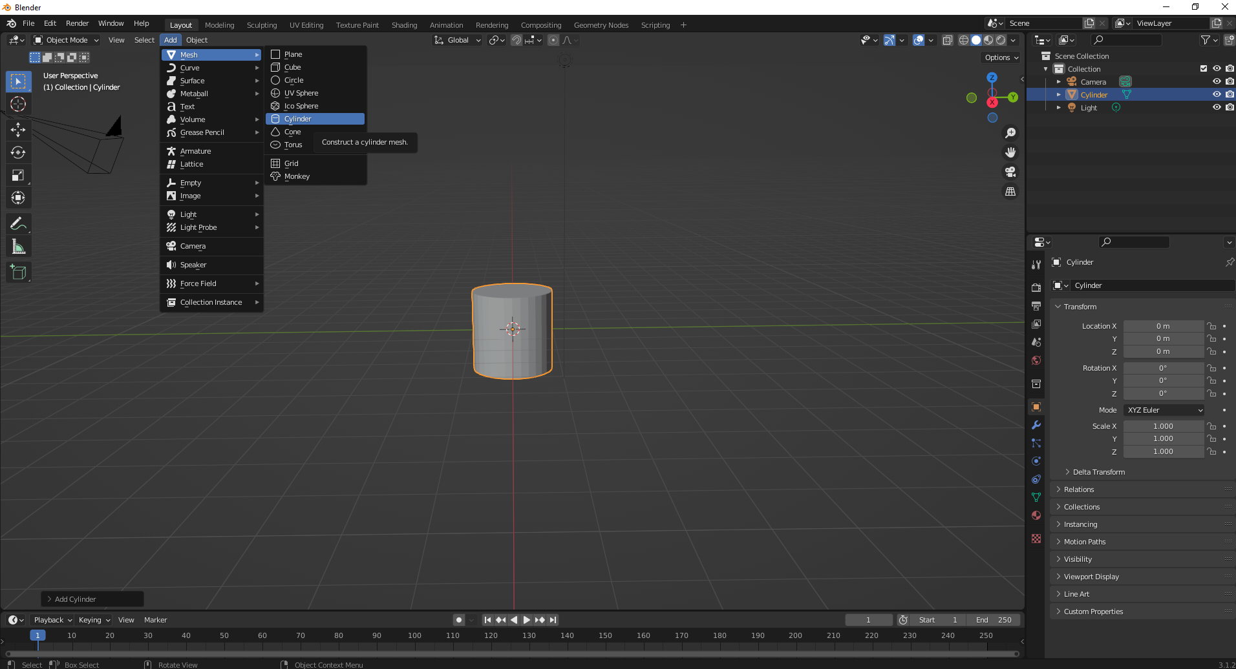Select the Annotate tool
Image resolution: width=1236 pixels, height=669 pixels.
(18, 224)
